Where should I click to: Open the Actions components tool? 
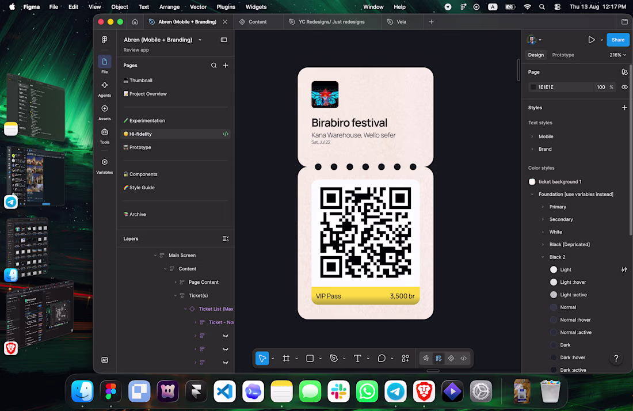point(405,358)
